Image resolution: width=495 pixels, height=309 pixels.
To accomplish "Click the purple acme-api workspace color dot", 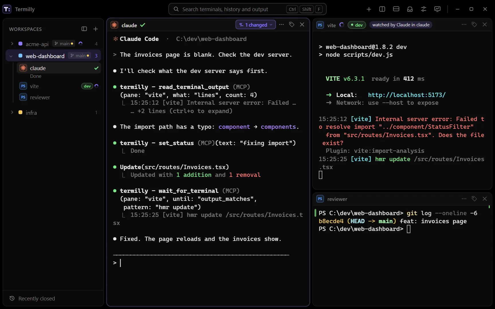I will [20, 43].
